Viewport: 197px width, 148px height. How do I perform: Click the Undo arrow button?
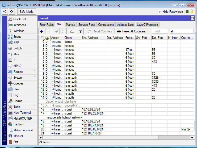(5, 12)
